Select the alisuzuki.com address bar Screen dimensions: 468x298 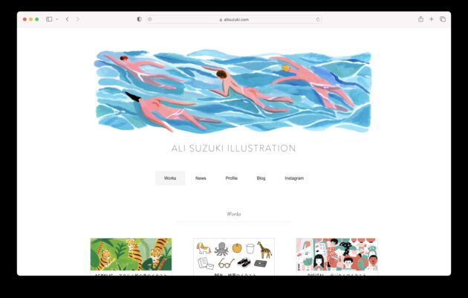pos(234,20)
